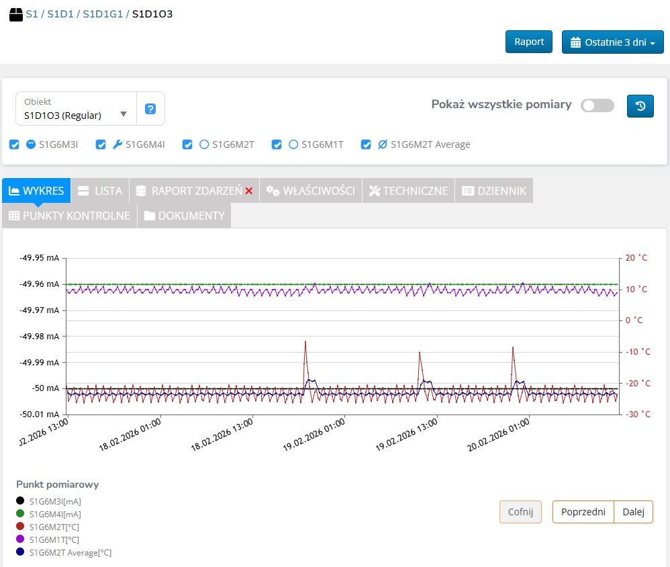This screenshot has height=567, width=670.
Task: Click the first red temperature spike on chart
Action: (305, 343)
